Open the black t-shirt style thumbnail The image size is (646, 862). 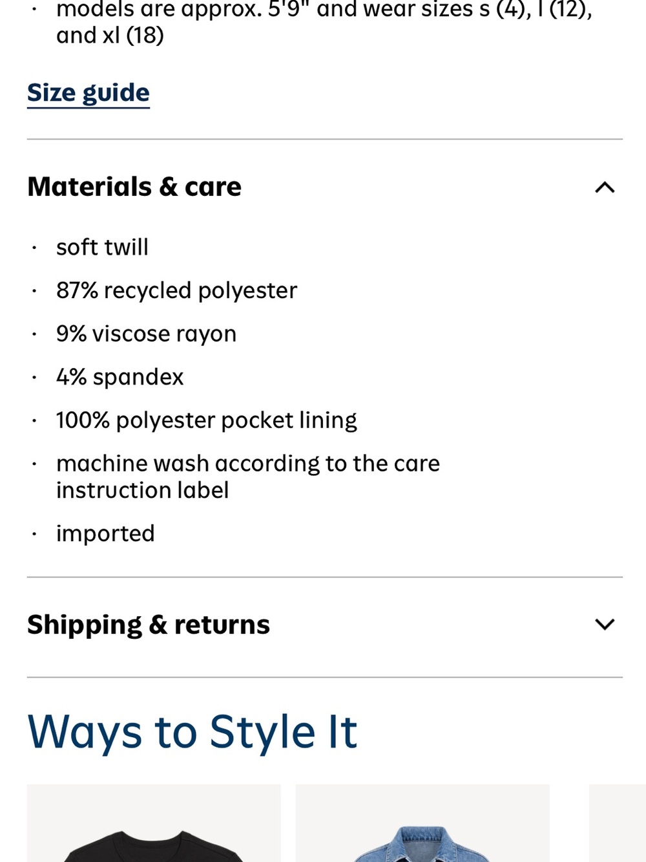coord(154,823)
